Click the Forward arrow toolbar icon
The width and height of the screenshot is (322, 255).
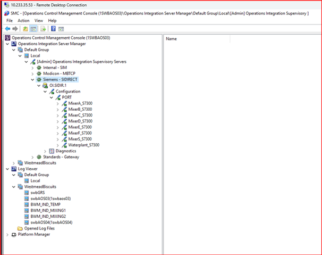15,29
